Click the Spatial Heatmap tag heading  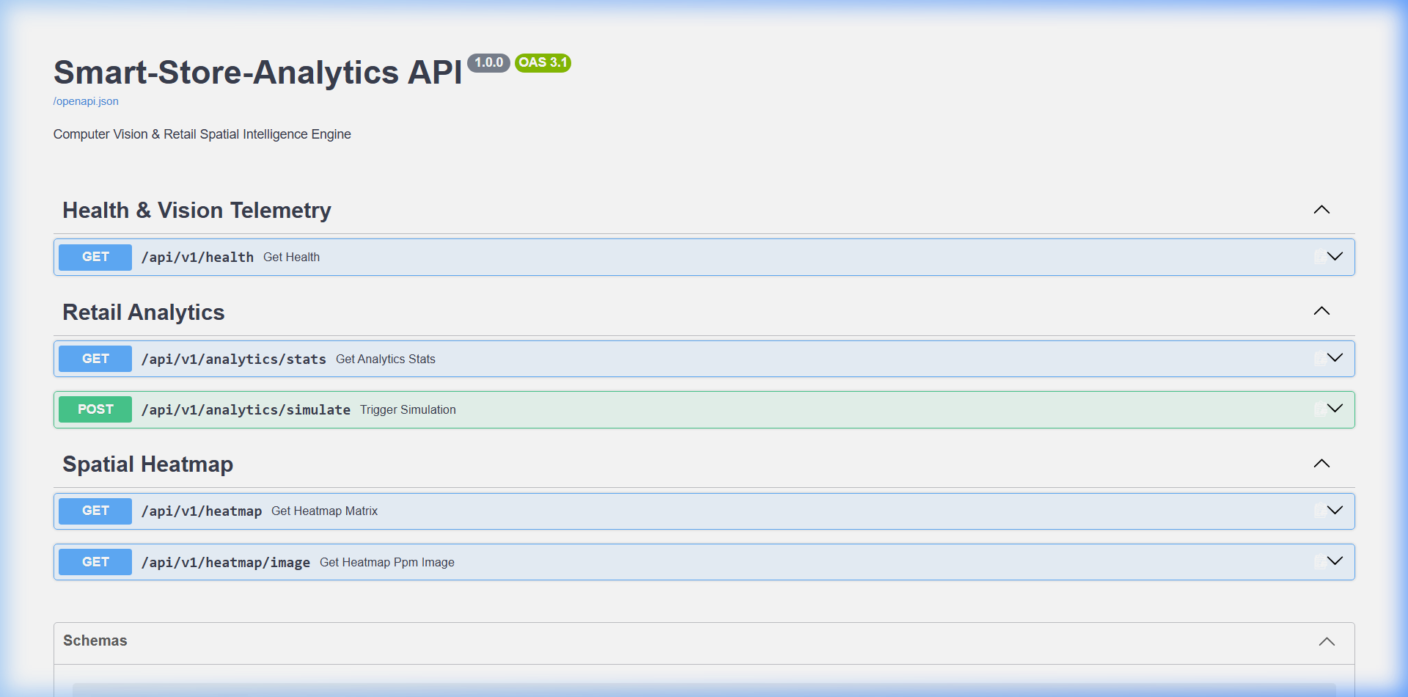tap(147, 464)
